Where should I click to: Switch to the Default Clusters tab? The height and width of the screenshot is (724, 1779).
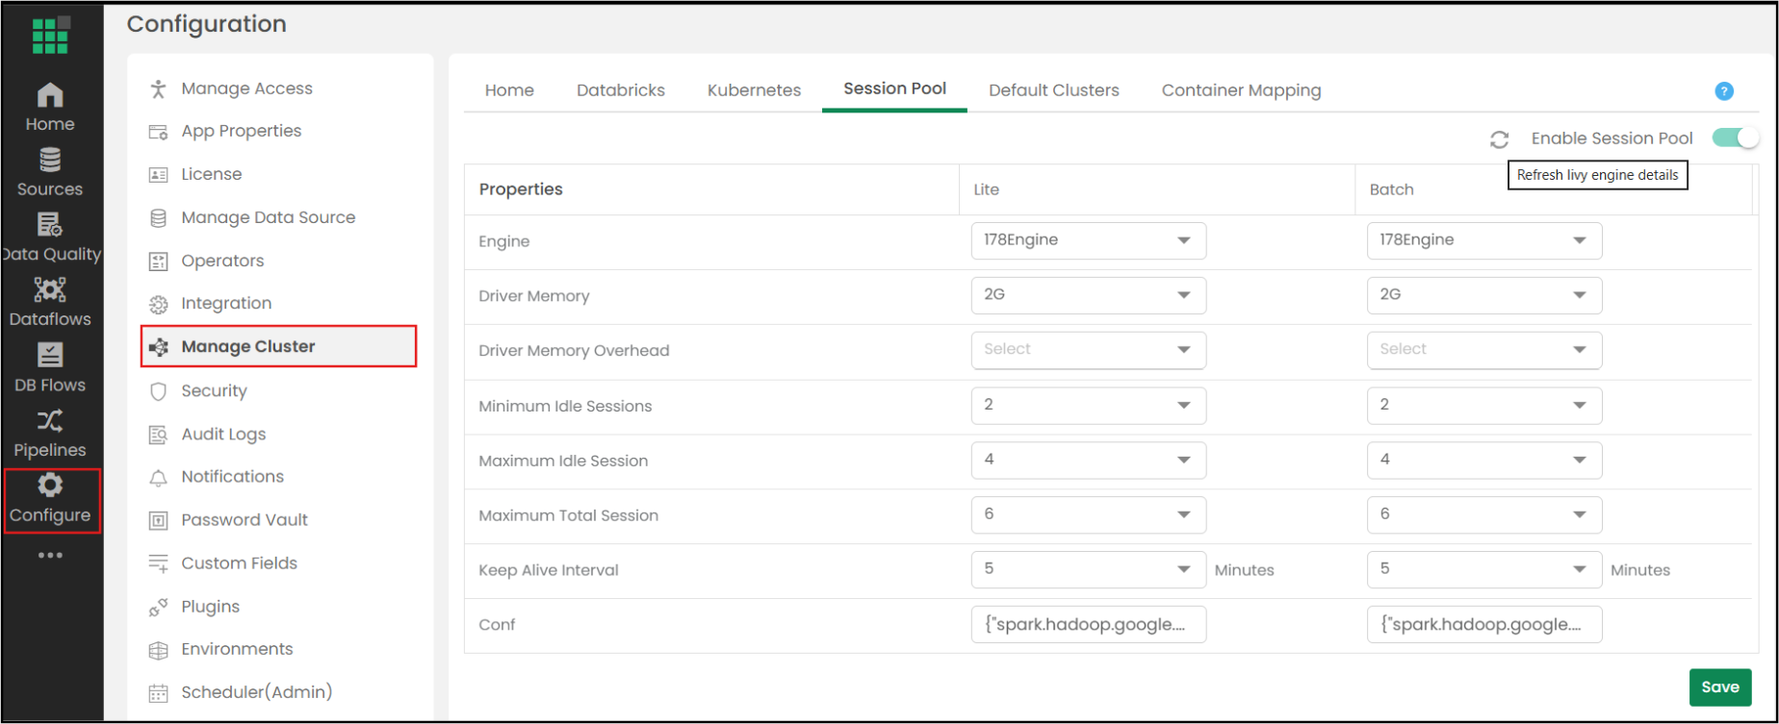pos(1053,90)
